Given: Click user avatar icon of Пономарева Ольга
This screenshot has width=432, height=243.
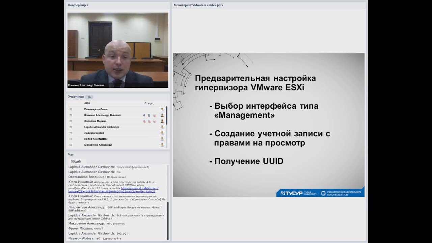Looking at the screenshot, I should pyautogui.click(x=162, y=109).
